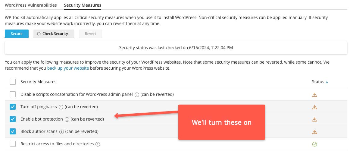
Task: Click warning status icon for Block author scans
Action: point(314,132)
